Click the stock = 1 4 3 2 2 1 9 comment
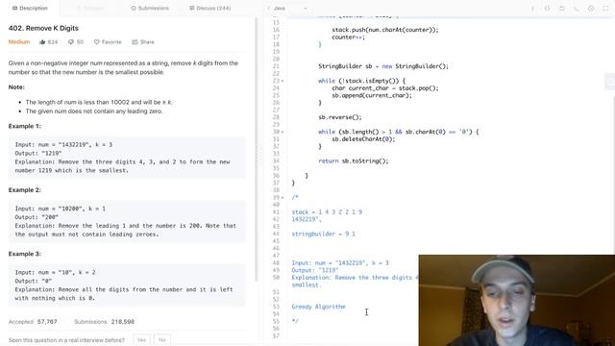 (327, 212)
